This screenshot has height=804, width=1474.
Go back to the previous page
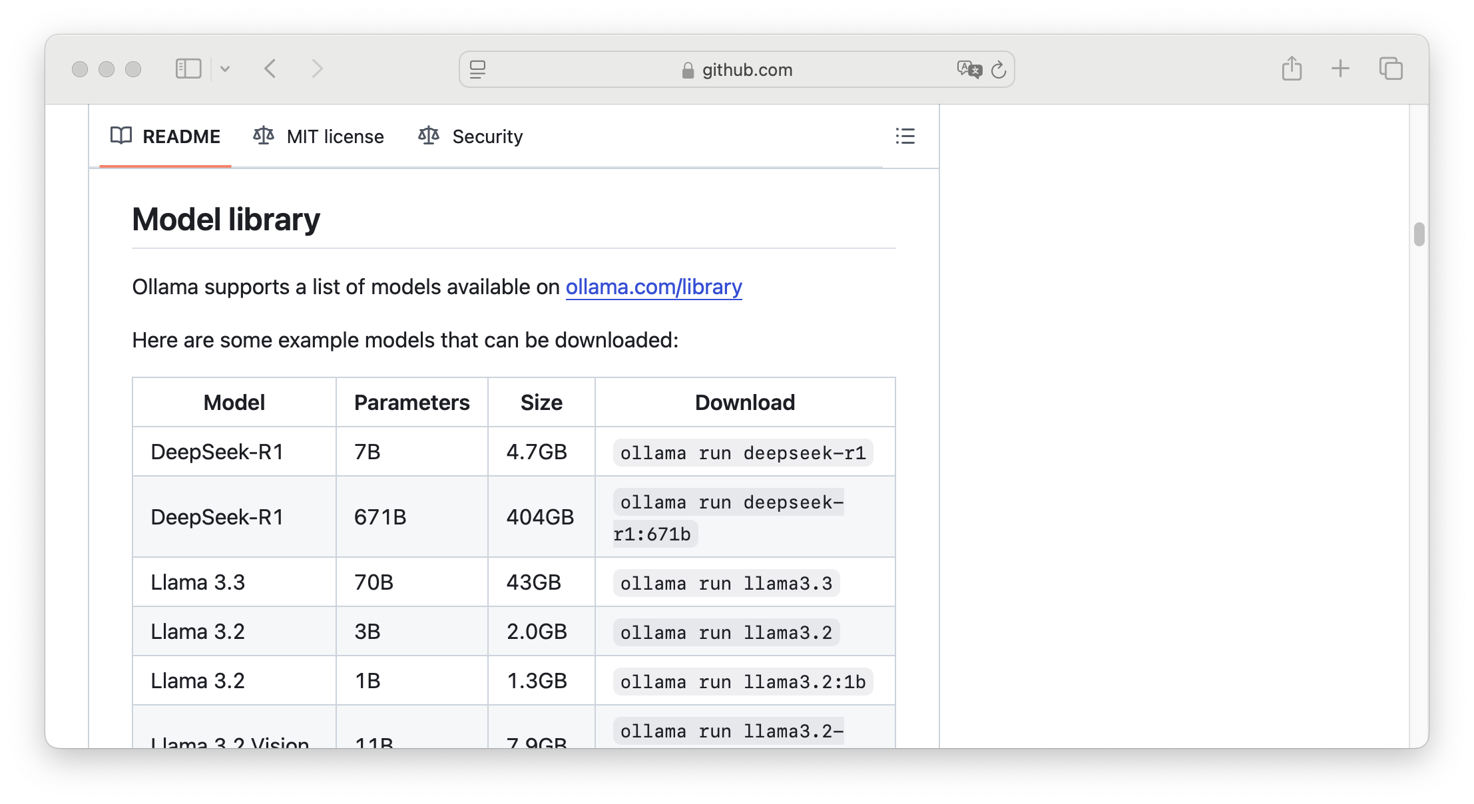(x=270, y=69)
